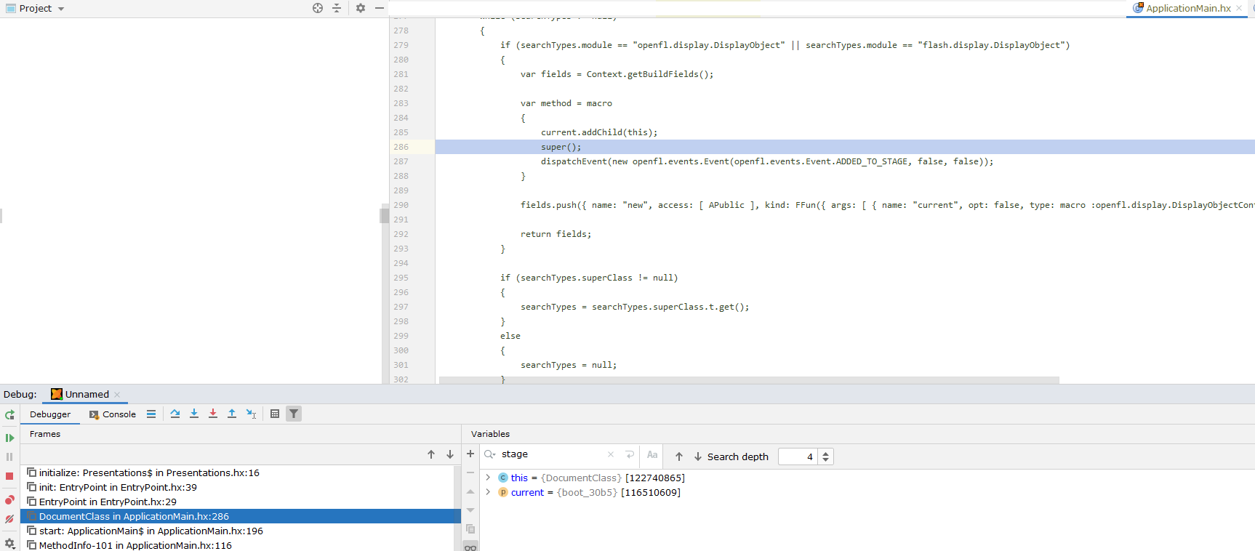
Task: Select previous frame with up arrow
Action: (x=431, y=454)
